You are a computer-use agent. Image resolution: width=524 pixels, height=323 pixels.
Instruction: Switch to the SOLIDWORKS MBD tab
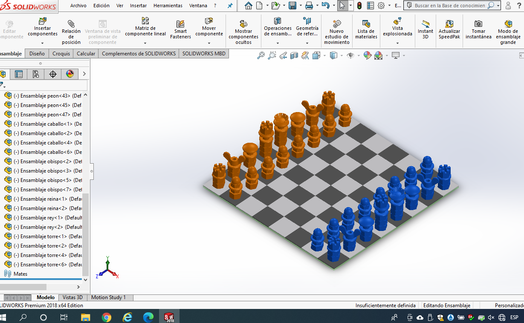[x=204, y=53]
